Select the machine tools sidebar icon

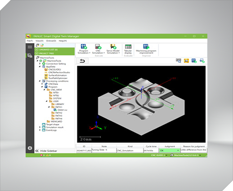pos(30,56)
